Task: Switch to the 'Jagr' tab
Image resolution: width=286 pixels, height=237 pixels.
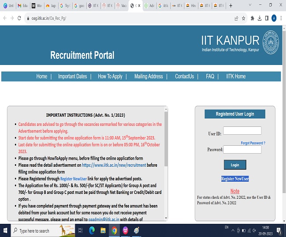Action: 51,6
